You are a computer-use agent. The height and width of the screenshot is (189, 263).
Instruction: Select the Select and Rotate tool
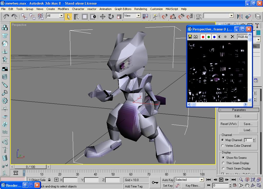(111, 17)
